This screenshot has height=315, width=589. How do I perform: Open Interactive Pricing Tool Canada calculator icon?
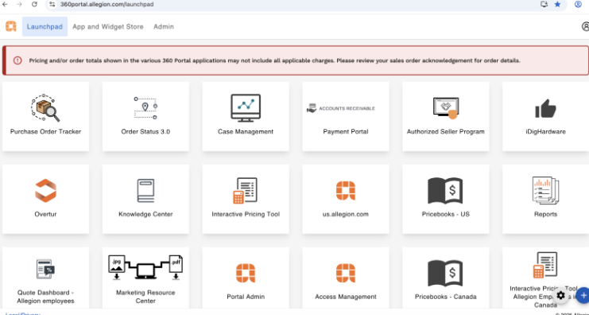tap(545, 265)
